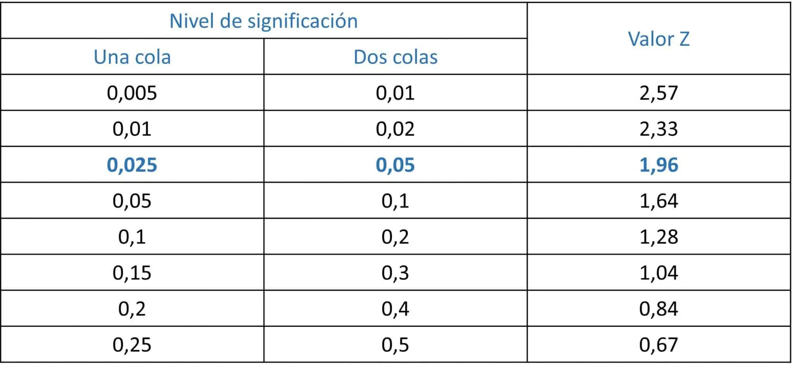
Task: Click the 0,02 cell in Dos colas
Action: (x=395, y=129)
